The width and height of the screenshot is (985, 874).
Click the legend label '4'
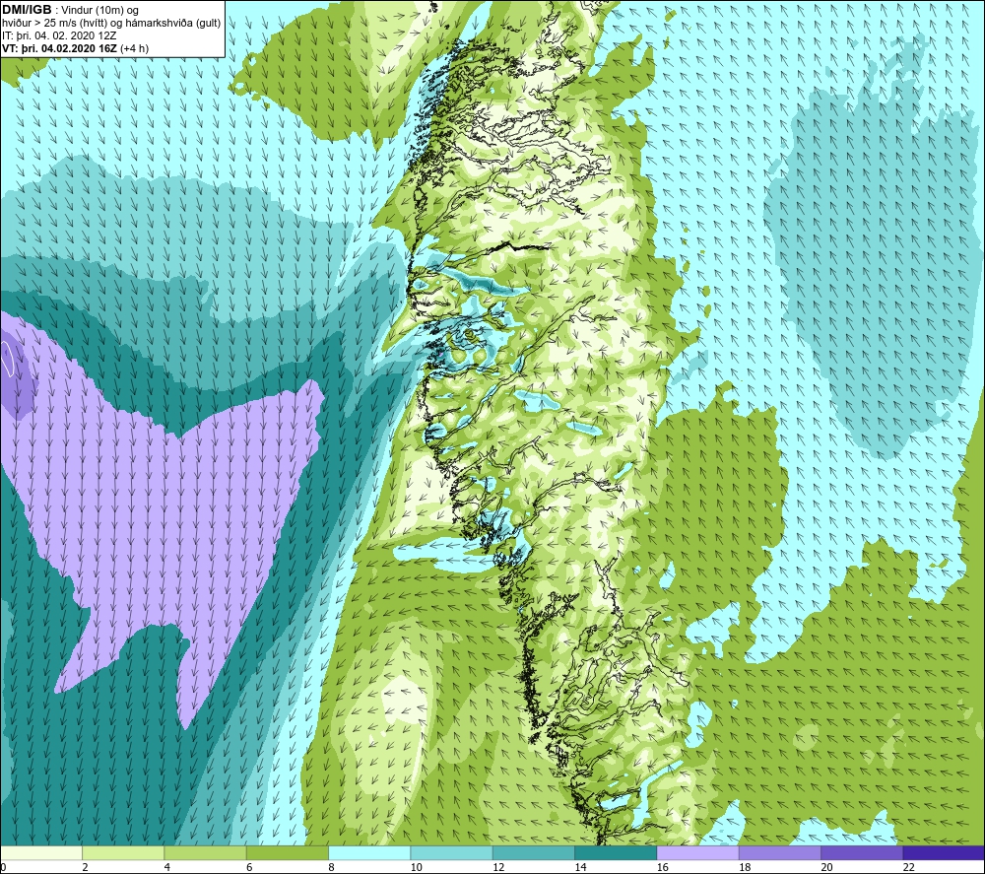(x=167, y=867)
